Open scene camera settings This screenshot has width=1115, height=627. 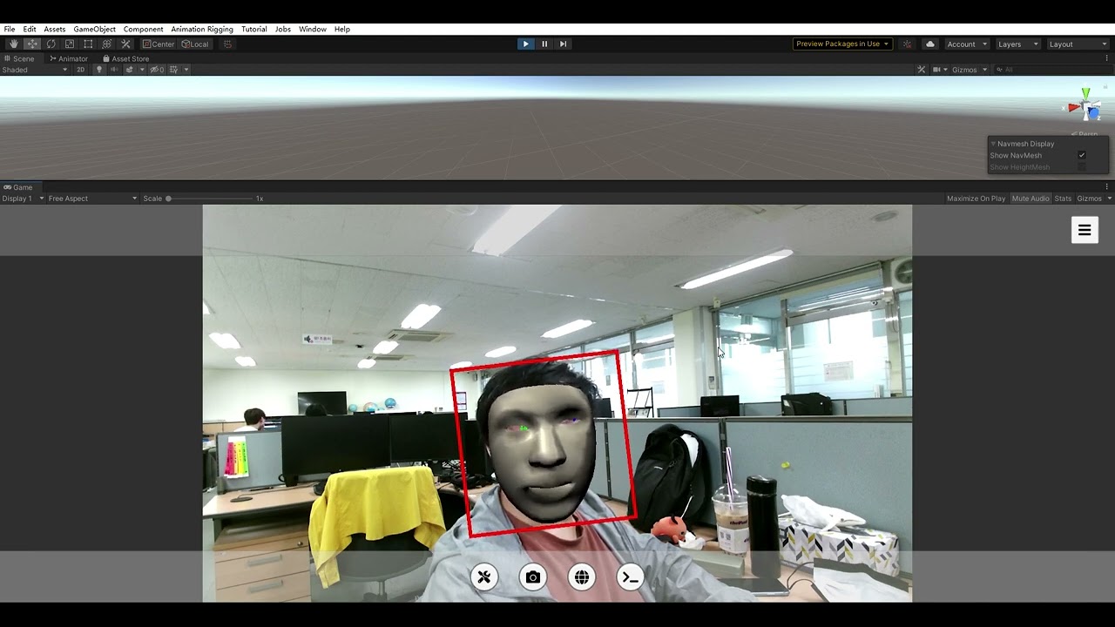coord(940,70)
